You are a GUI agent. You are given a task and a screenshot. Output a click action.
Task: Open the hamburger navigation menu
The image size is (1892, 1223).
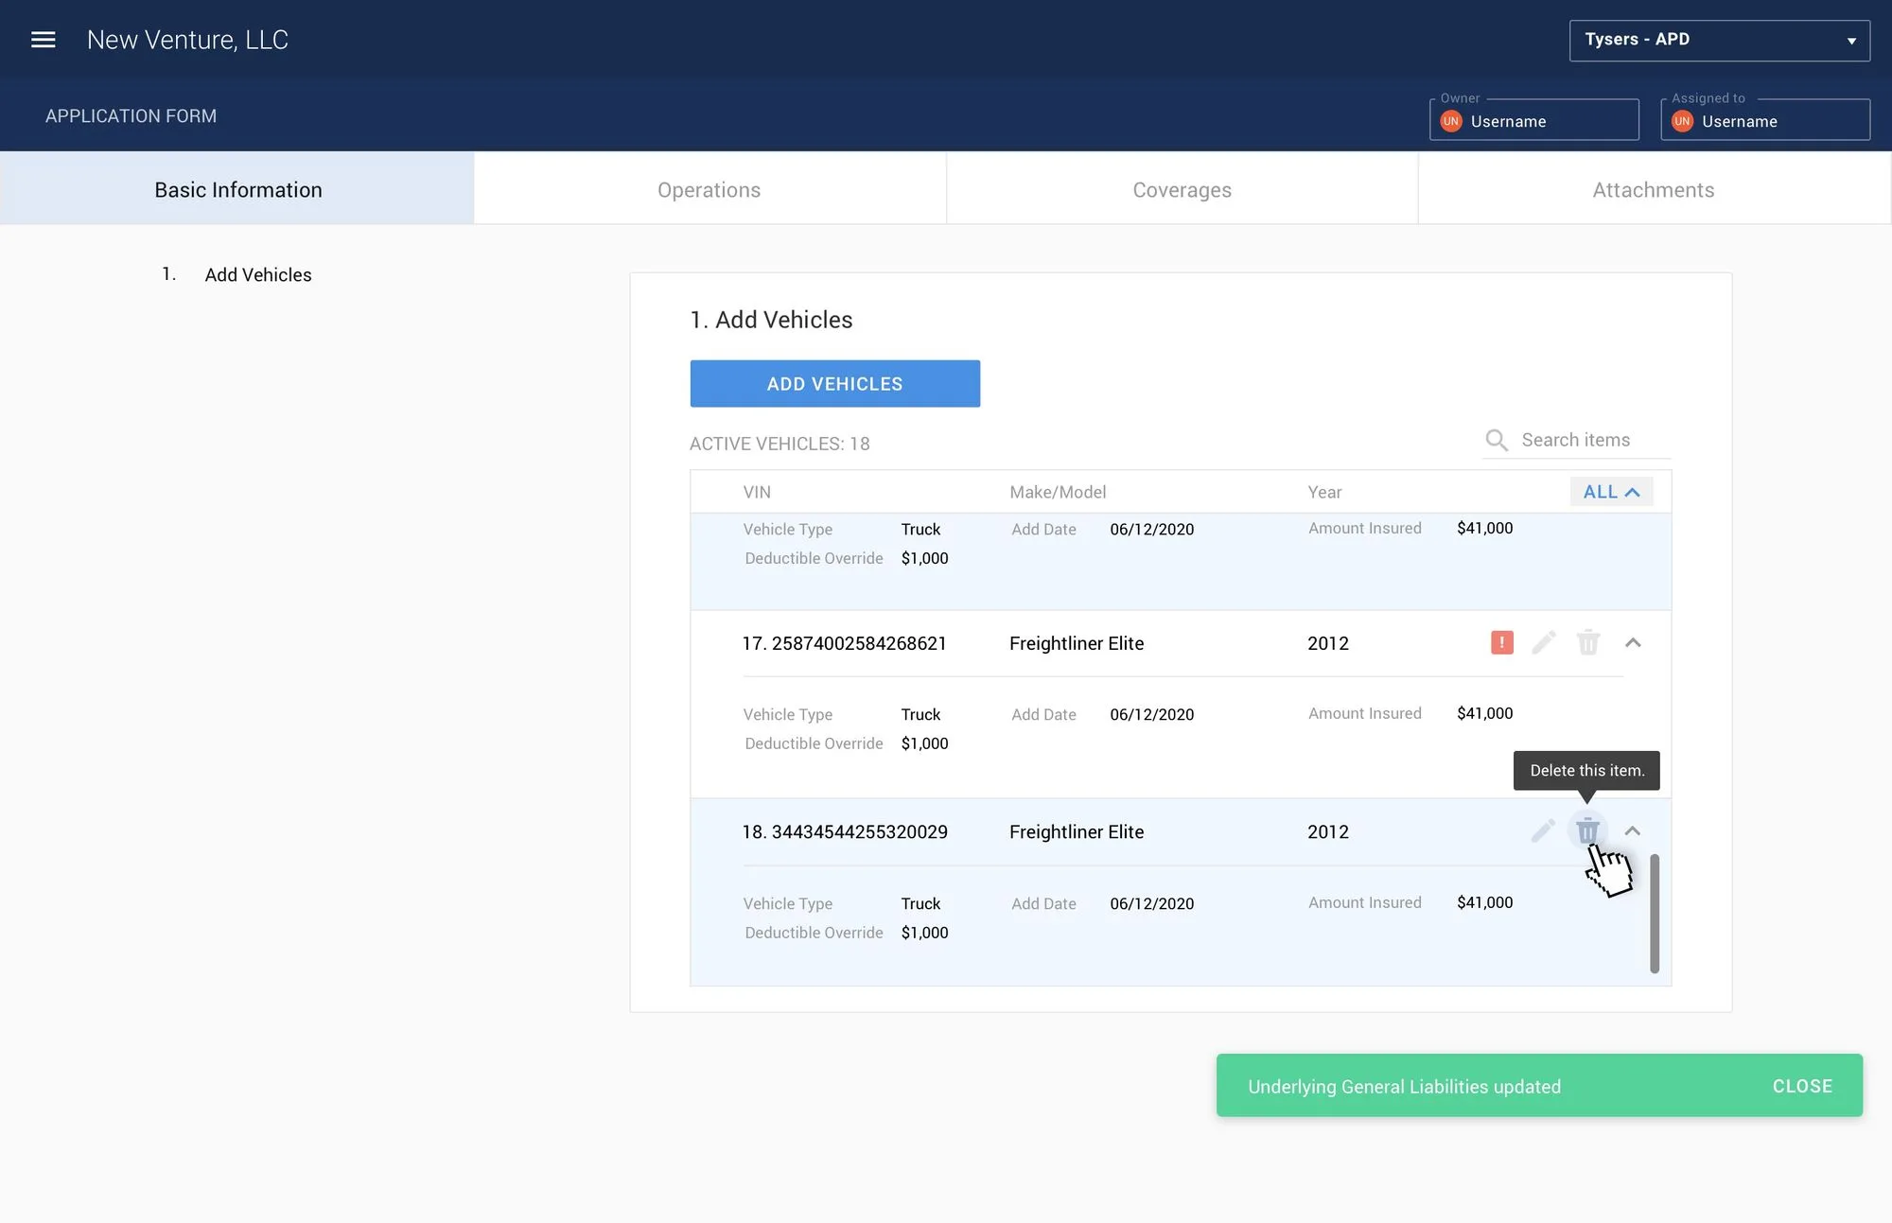(44, 40)
